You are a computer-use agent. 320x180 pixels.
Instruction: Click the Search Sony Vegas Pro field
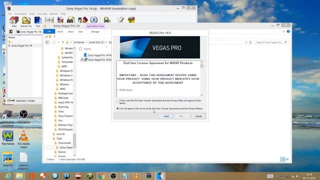click(x=271, y=42)
